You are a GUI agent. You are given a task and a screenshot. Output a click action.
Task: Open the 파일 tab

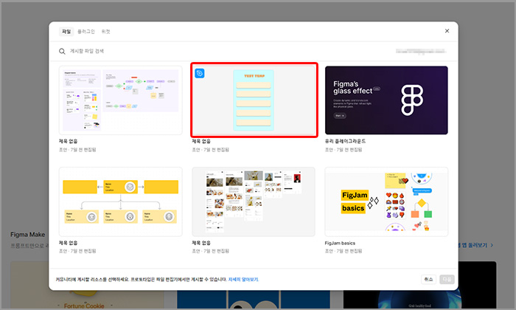66,32
